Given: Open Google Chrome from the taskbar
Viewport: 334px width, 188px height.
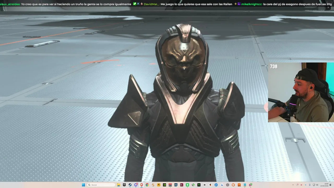Looking at the screenshot, I should click(147, 185).
